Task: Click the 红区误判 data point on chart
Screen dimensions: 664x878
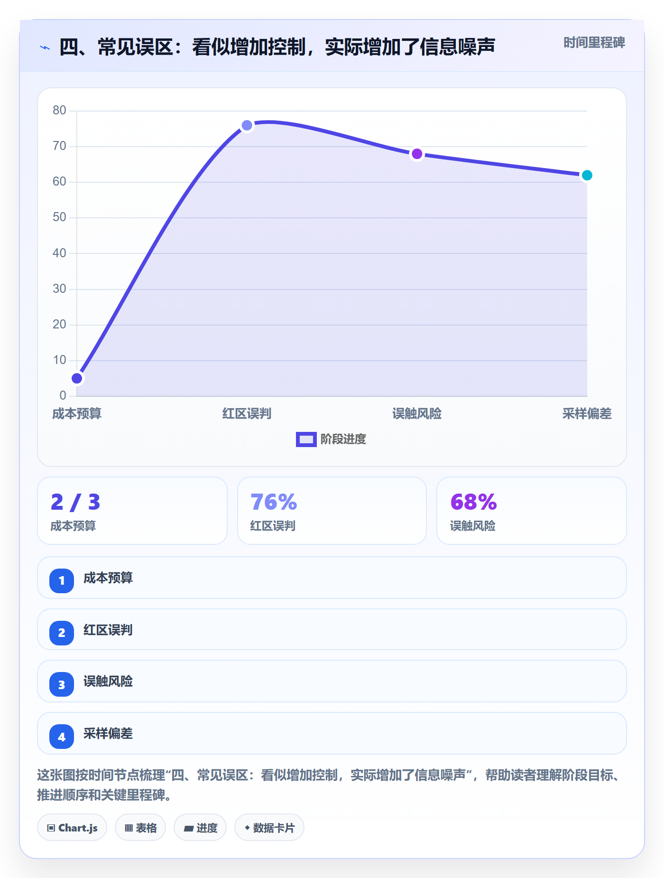Action: (247, 125)
